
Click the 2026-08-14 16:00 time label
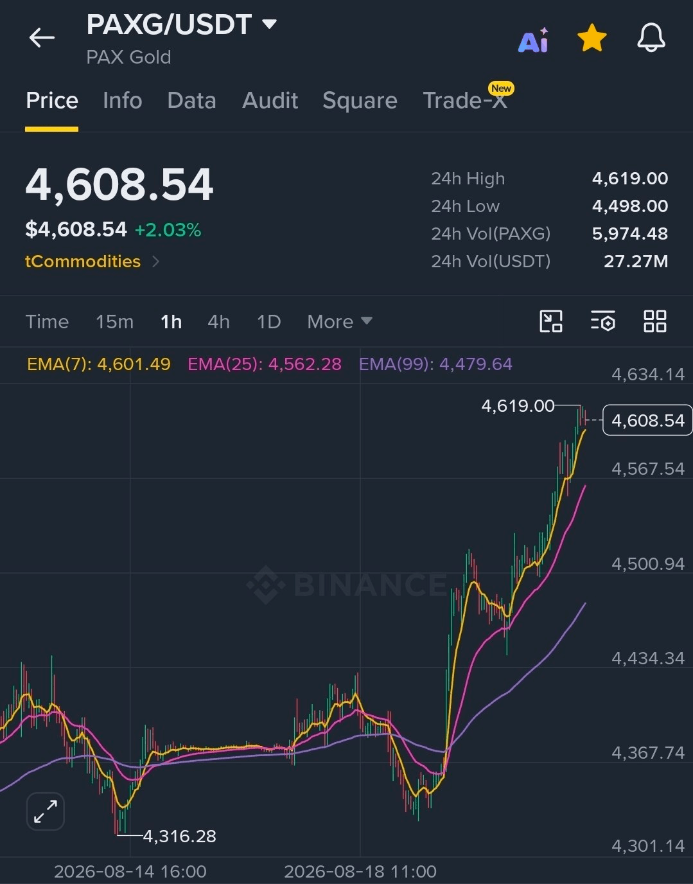point(130,872)
